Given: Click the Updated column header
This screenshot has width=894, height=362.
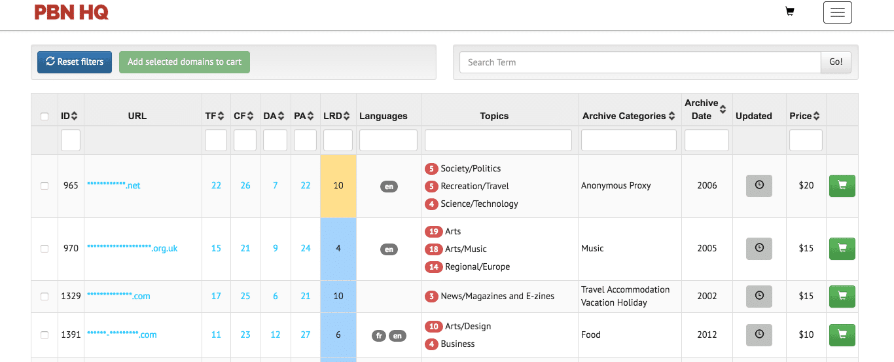Looking at the screenshot, I should pos(754,116).
